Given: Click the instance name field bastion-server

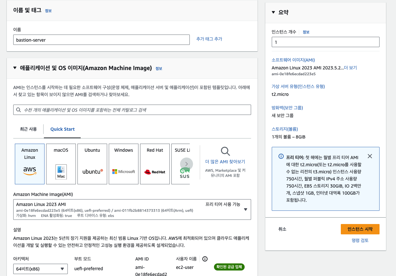Looking at the screenshot, I should pyautogui.click(x=101, y=40).
